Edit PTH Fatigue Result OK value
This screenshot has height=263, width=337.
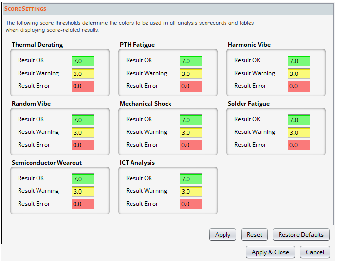[x=191, y=61]
